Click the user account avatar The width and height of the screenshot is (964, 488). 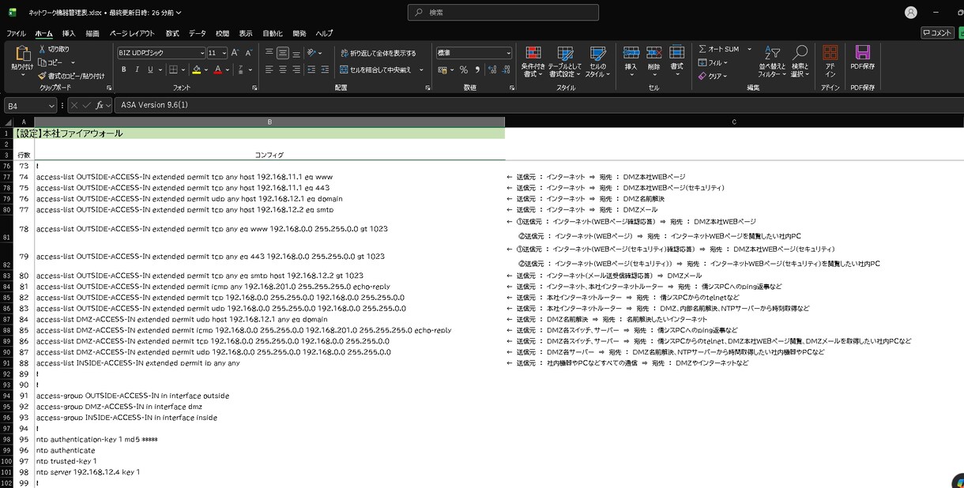coord(911,13)
